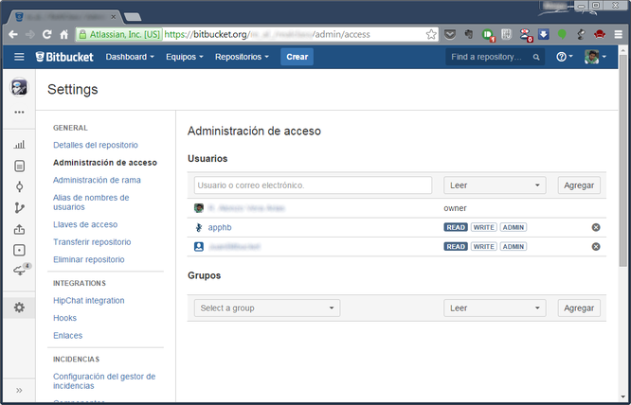Toggle ADMIN permission for the third user
The image size is (631, 405).
pyautogui.click(x=514, y=246)
